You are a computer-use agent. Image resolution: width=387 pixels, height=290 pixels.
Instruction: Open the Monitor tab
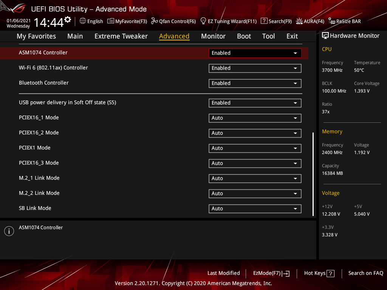click(x=213, y=36)
